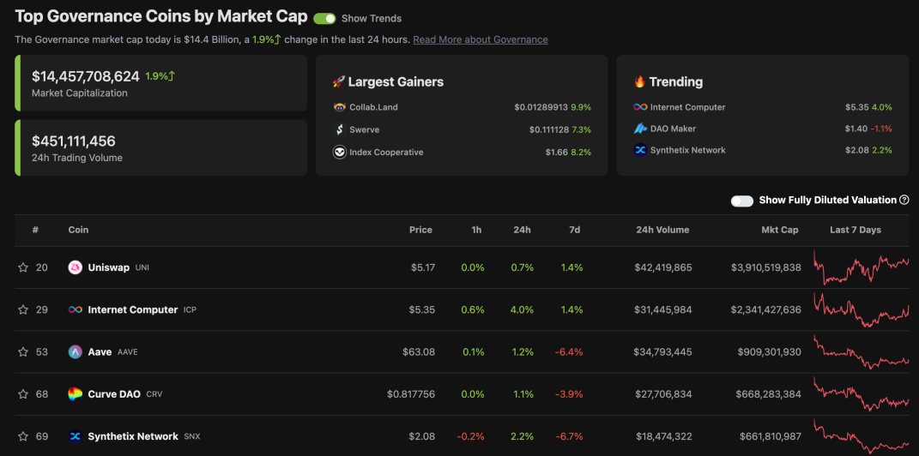This screenshot has height=456, width=919.
Task: Open the Curve DAO coin page
Action: pyautogui.click(x=114, y=394)
